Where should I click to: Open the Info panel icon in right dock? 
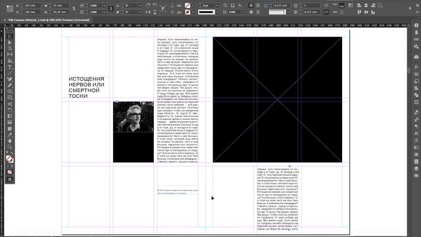point(416,25)
